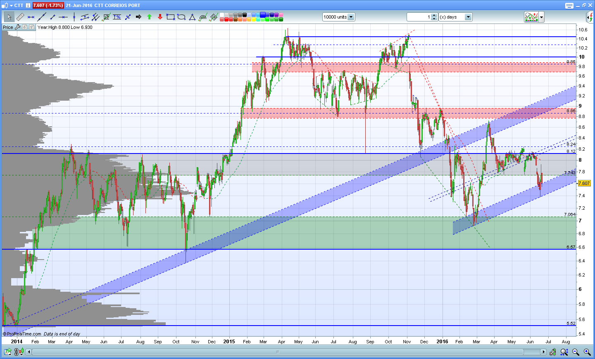
Task: Click the zoom out magnifier icon
Action: [576, 352]
